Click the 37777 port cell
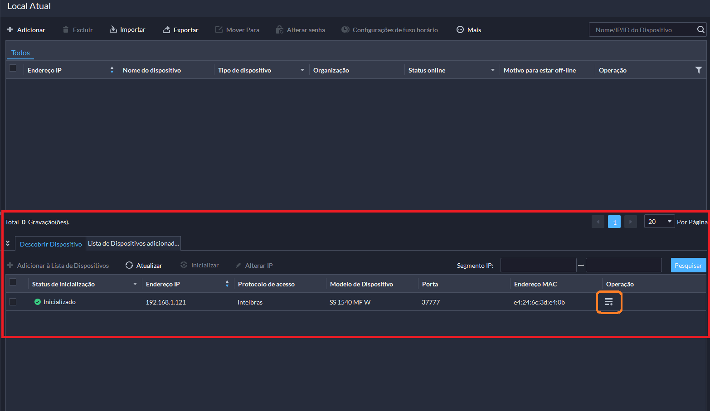The height and width of the screenshot is (411, 710). click(x=431, y=302)
